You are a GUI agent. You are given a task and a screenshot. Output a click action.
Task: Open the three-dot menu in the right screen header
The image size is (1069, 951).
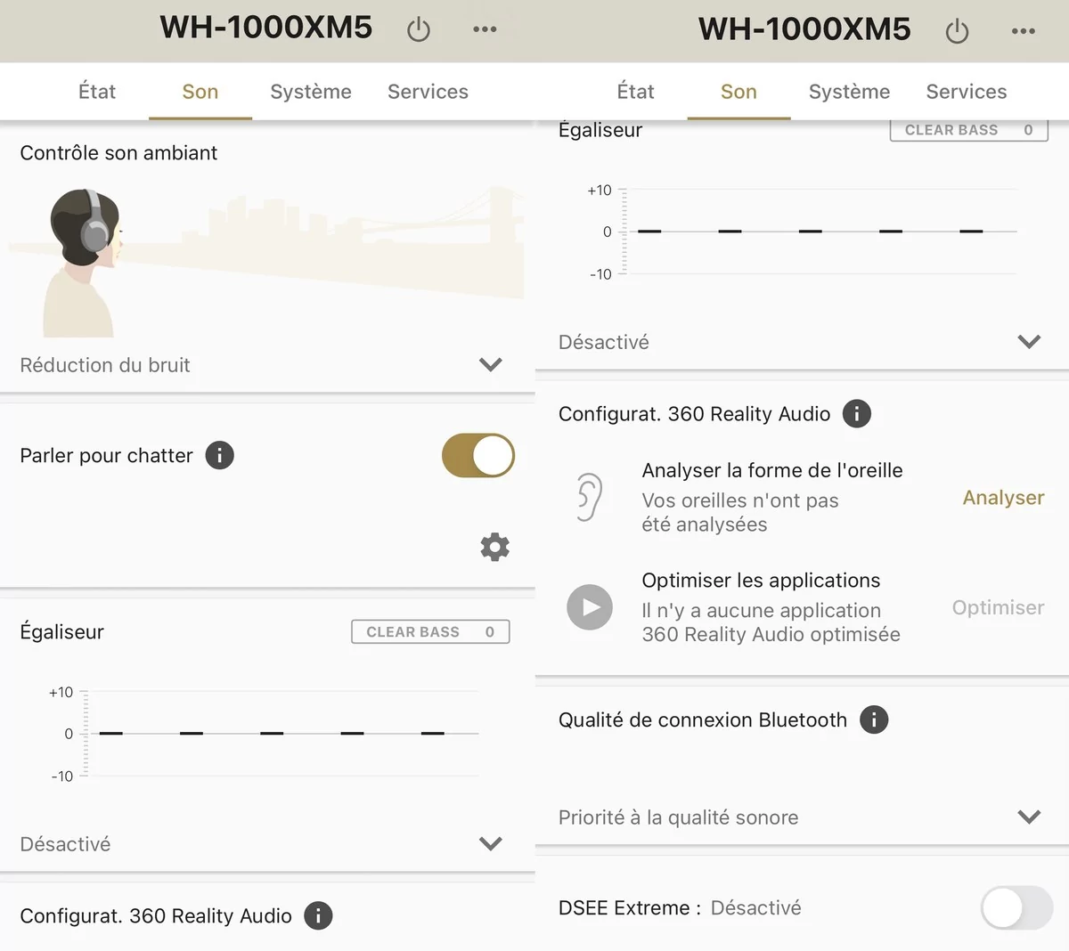pyautogui.click(x=1024, y=31)
